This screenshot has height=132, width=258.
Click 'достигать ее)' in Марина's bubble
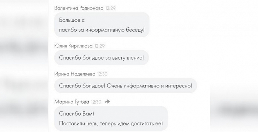(147, 123)
